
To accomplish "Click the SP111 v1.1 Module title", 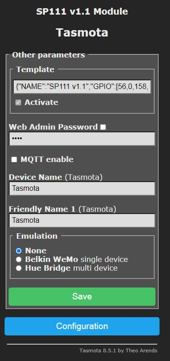I will click(x=82, y=11).
